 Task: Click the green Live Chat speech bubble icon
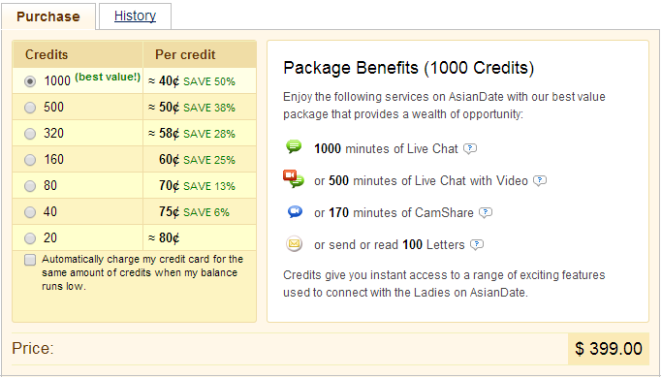tap(294, 146)
